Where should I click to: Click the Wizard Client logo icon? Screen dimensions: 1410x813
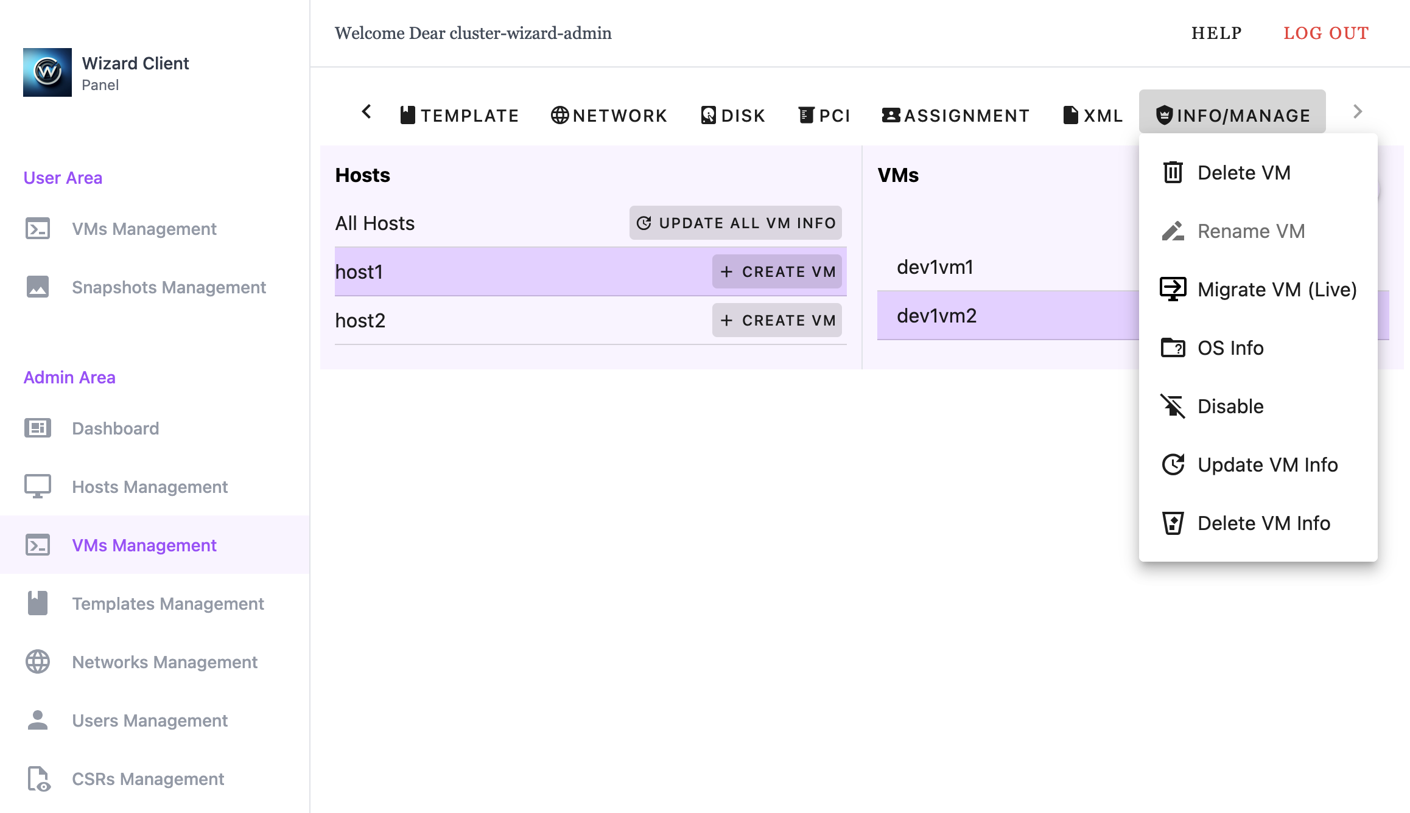pos(47,72)
